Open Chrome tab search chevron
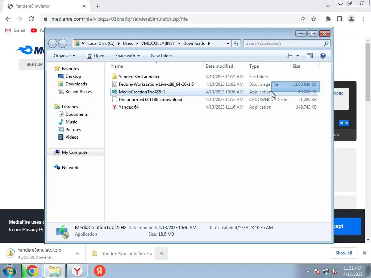 point(328,6)
